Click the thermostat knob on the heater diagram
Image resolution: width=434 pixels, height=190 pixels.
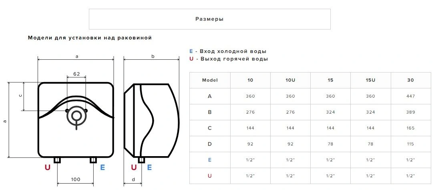[76, 115]
